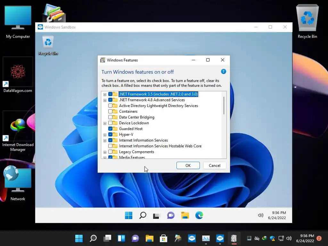Select the Network desktop icon
The width and height of the screenshot is (328, 246).
click(18, 183)
